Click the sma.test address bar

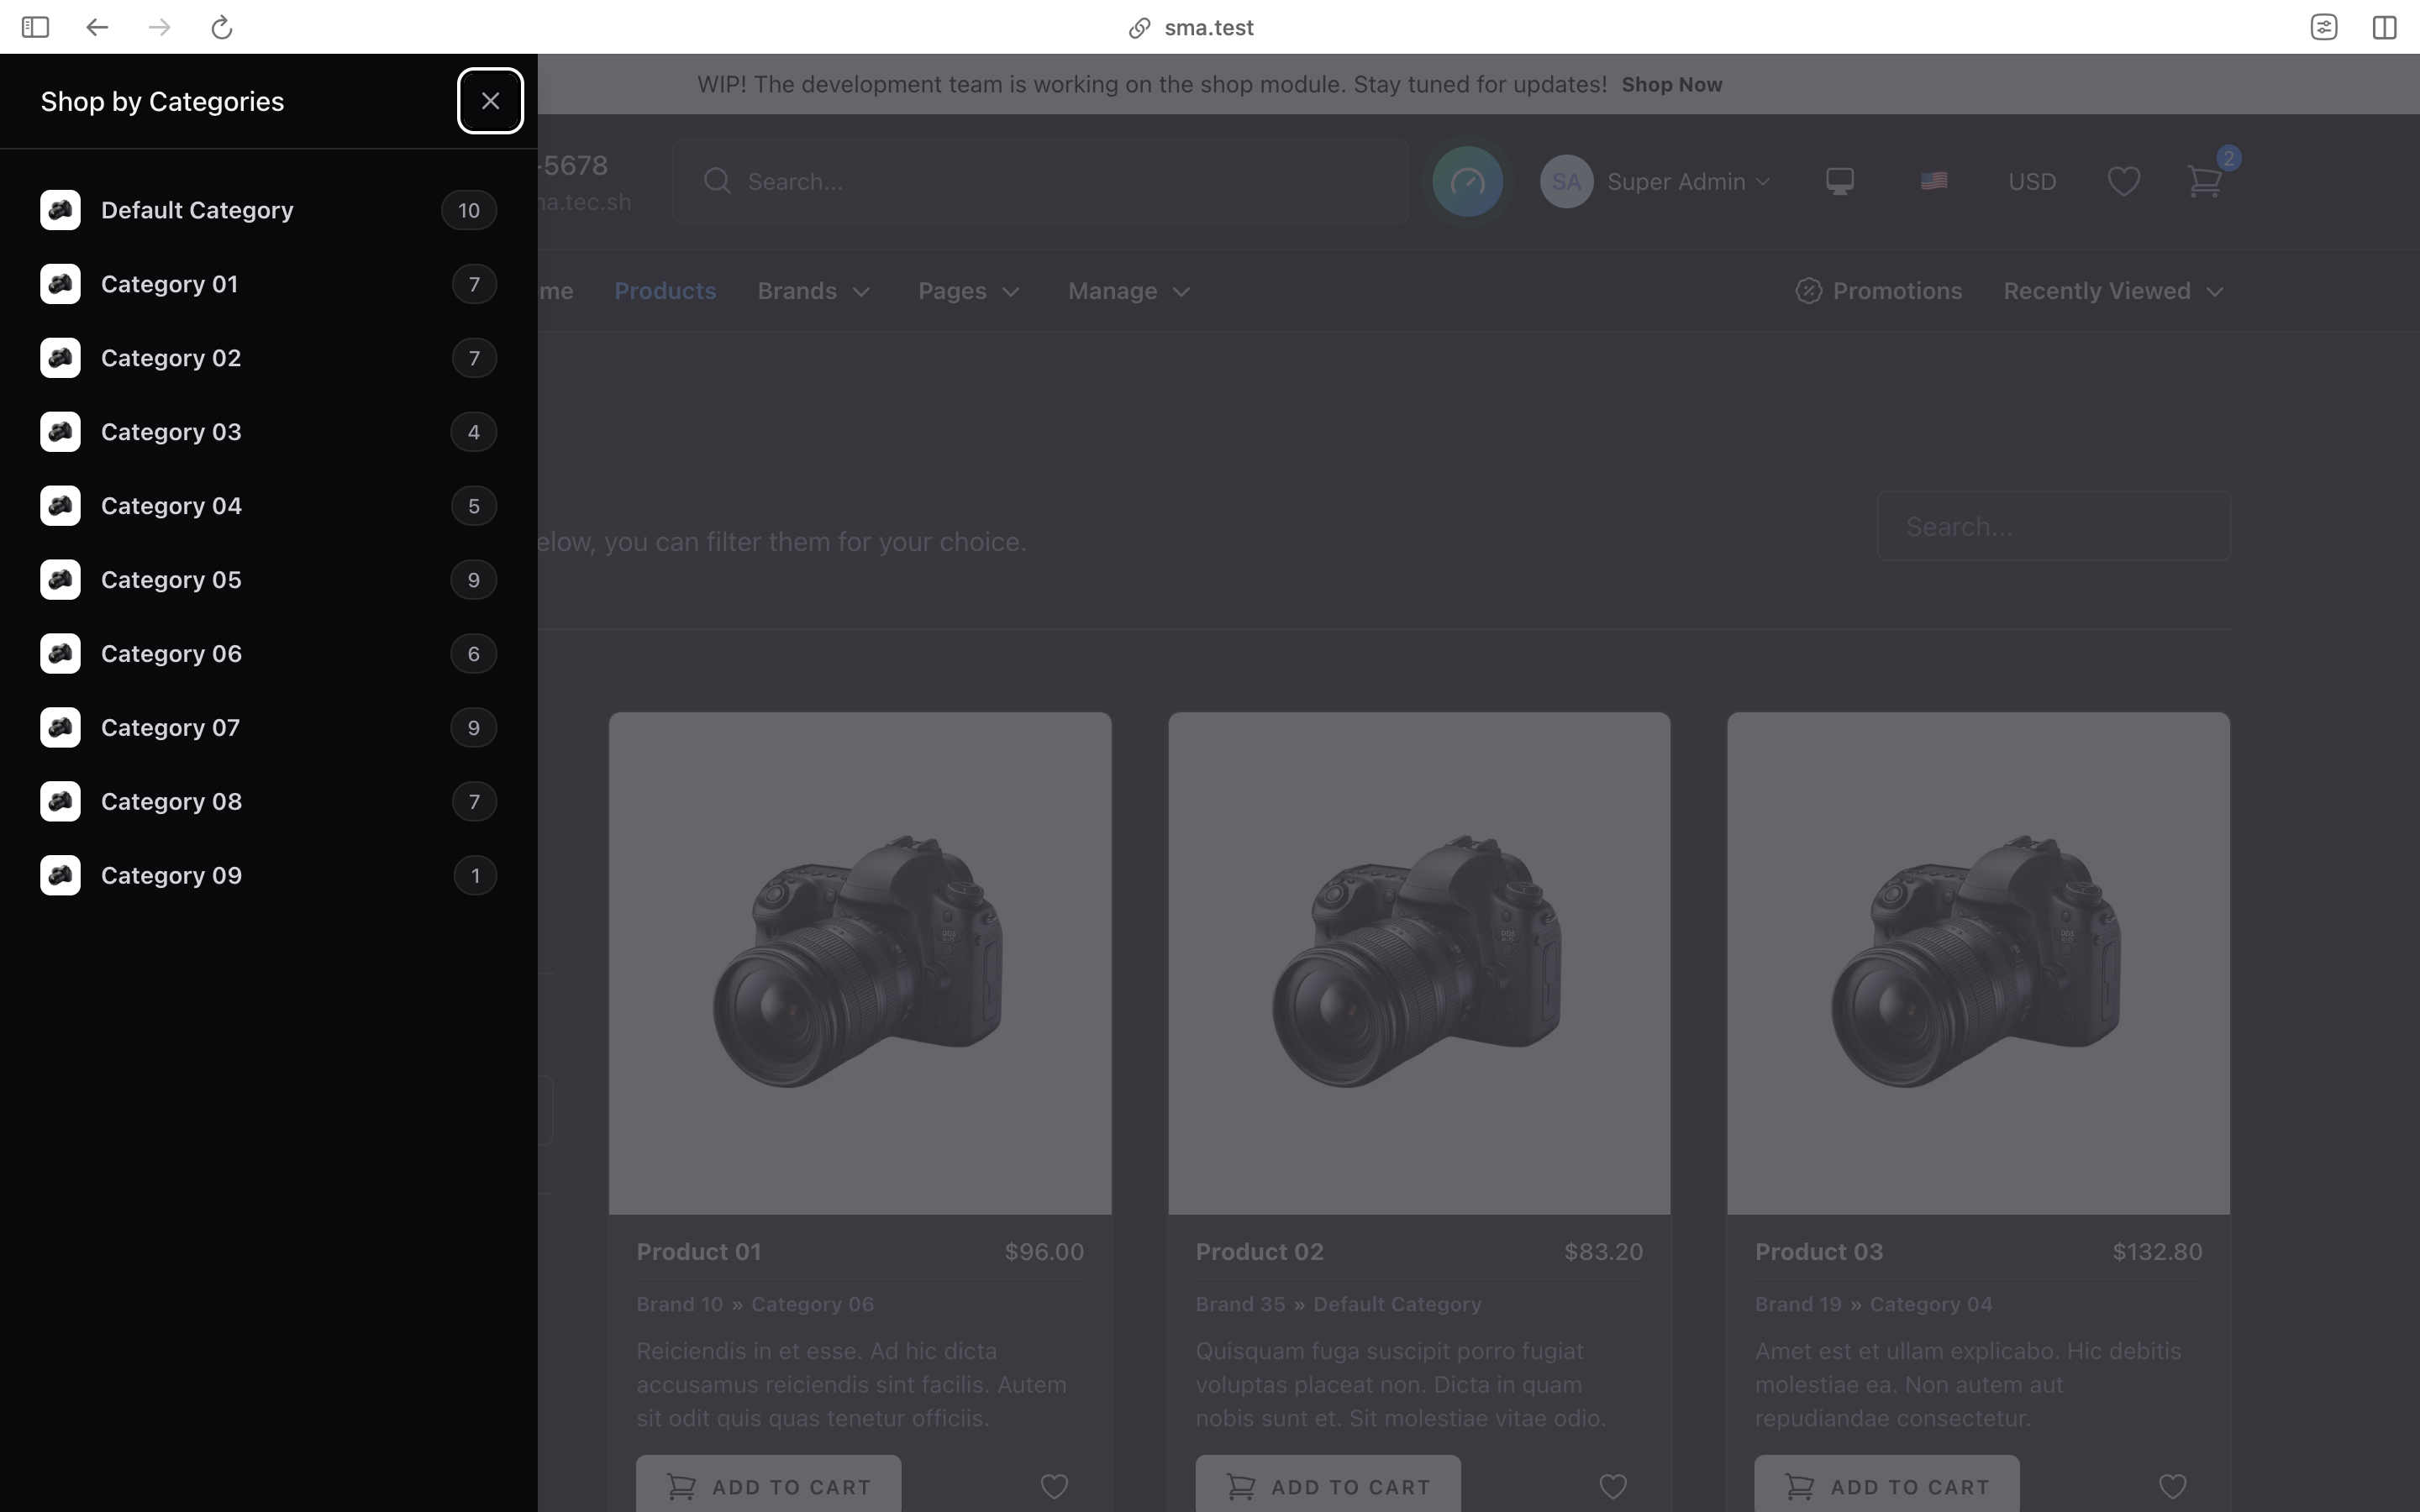pyautogui.click(x=1190, y=27)
